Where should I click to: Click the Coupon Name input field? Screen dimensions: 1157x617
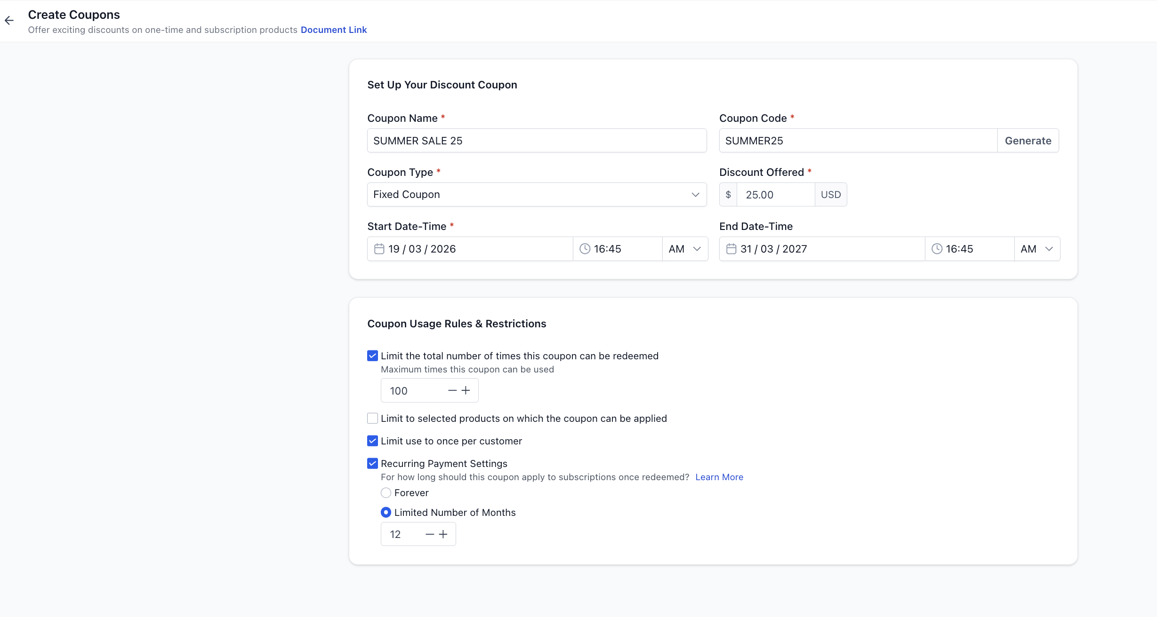537,141
